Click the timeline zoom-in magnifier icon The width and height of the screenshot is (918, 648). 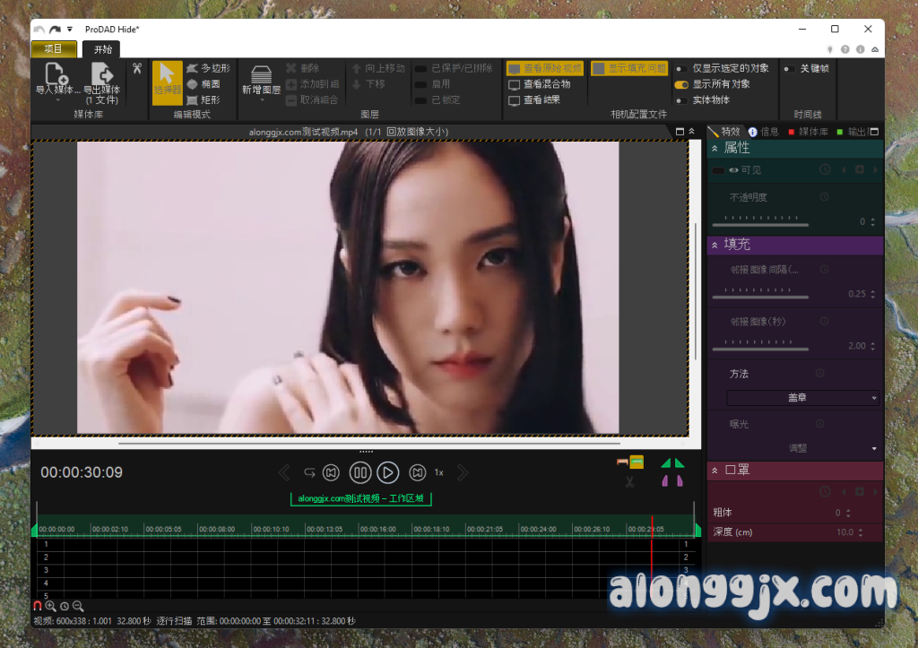click(51, 606)
